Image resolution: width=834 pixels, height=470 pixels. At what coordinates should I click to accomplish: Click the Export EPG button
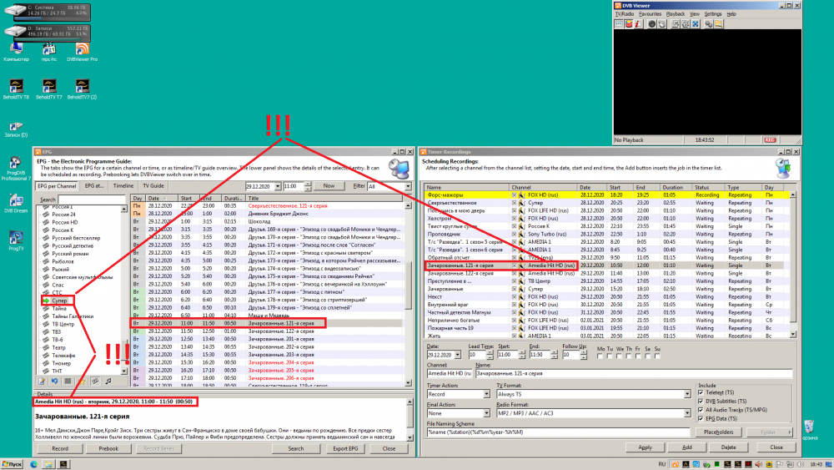click(x=344, y=448)
